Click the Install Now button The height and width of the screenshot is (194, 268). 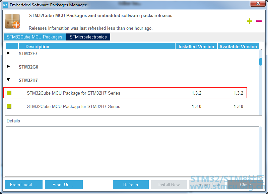click(x=169, y=185)
